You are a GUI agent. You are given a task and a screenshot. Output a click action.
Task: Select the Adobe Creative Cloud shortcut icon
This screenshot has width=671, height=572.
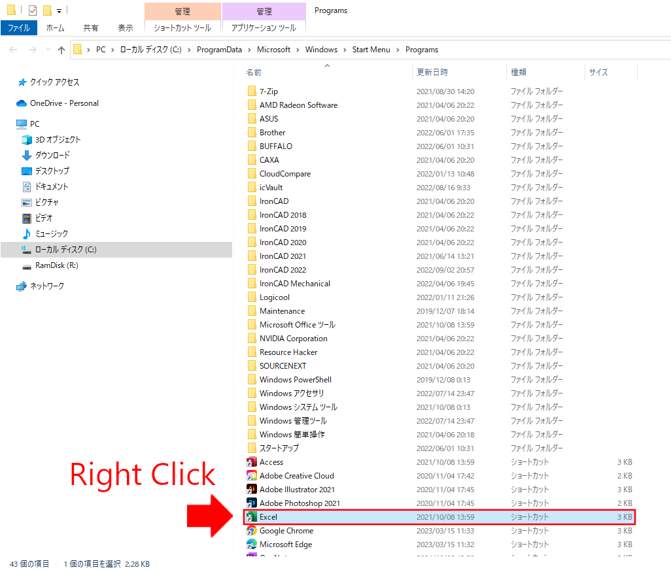click(252, 476)
